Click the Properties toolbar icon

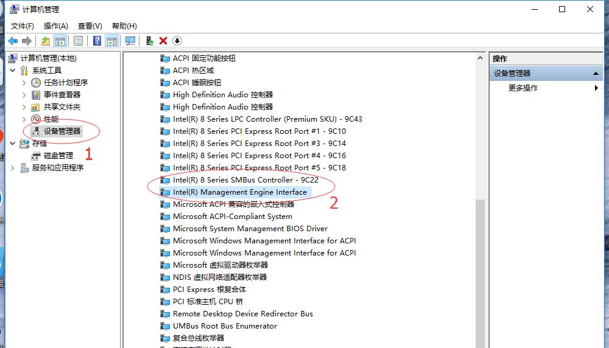78,41
